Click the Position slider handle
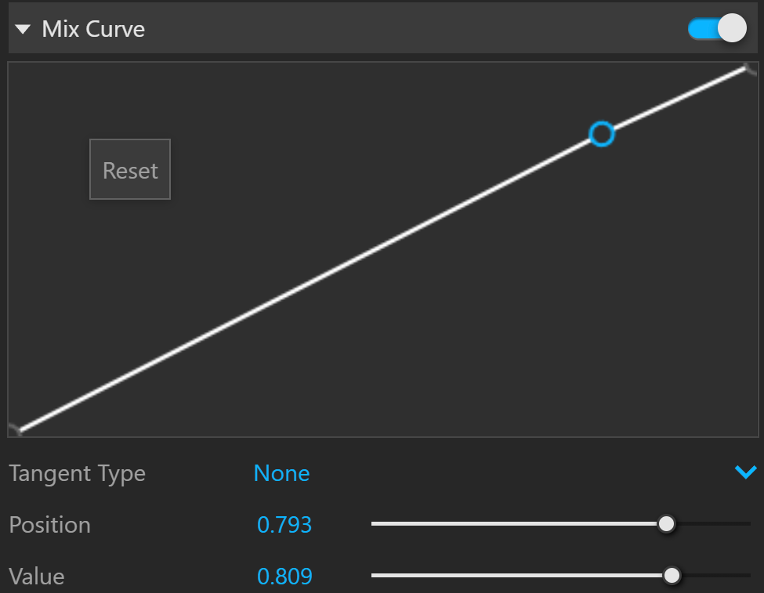The width and height of the screenshot is (764, 593). (x=666, y=524)
